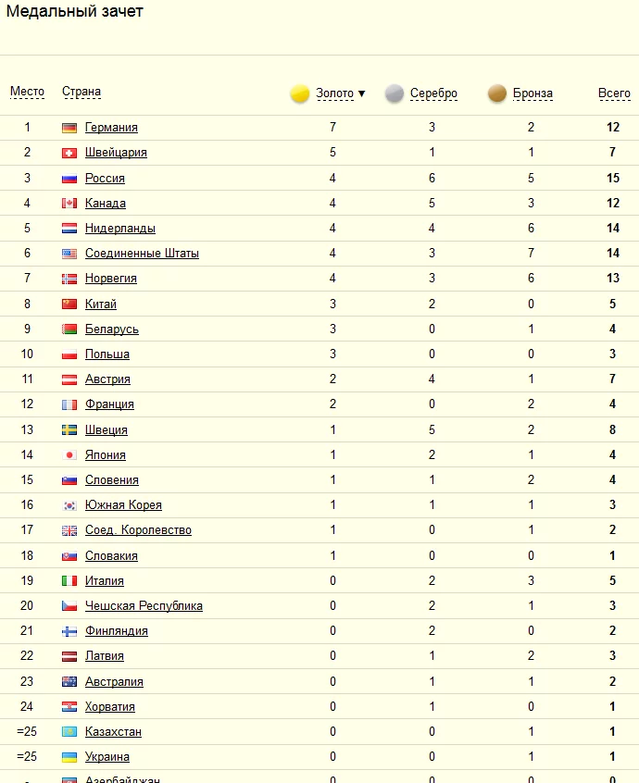Click the gold medal icon
The image size is (639, 783).
pos(299,93)
